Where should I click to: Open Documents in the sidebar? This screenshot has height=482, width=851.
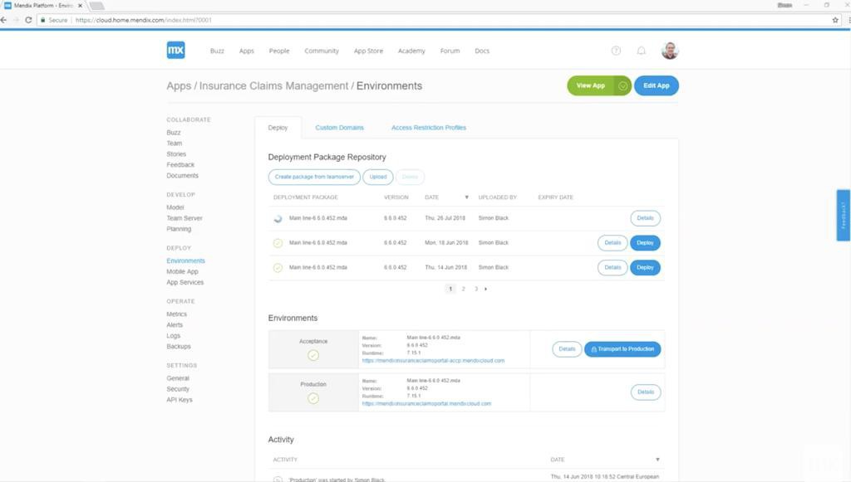182,176
